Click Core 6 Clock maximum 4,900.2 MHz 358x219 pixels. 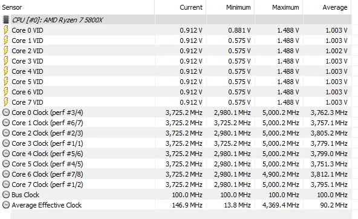point(281,174)
